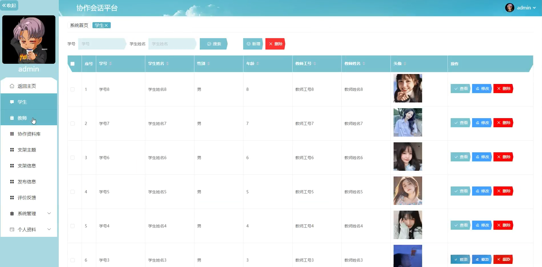Select 教师 menu item in sidebar

pyautogui.click(x=29, y=118)
